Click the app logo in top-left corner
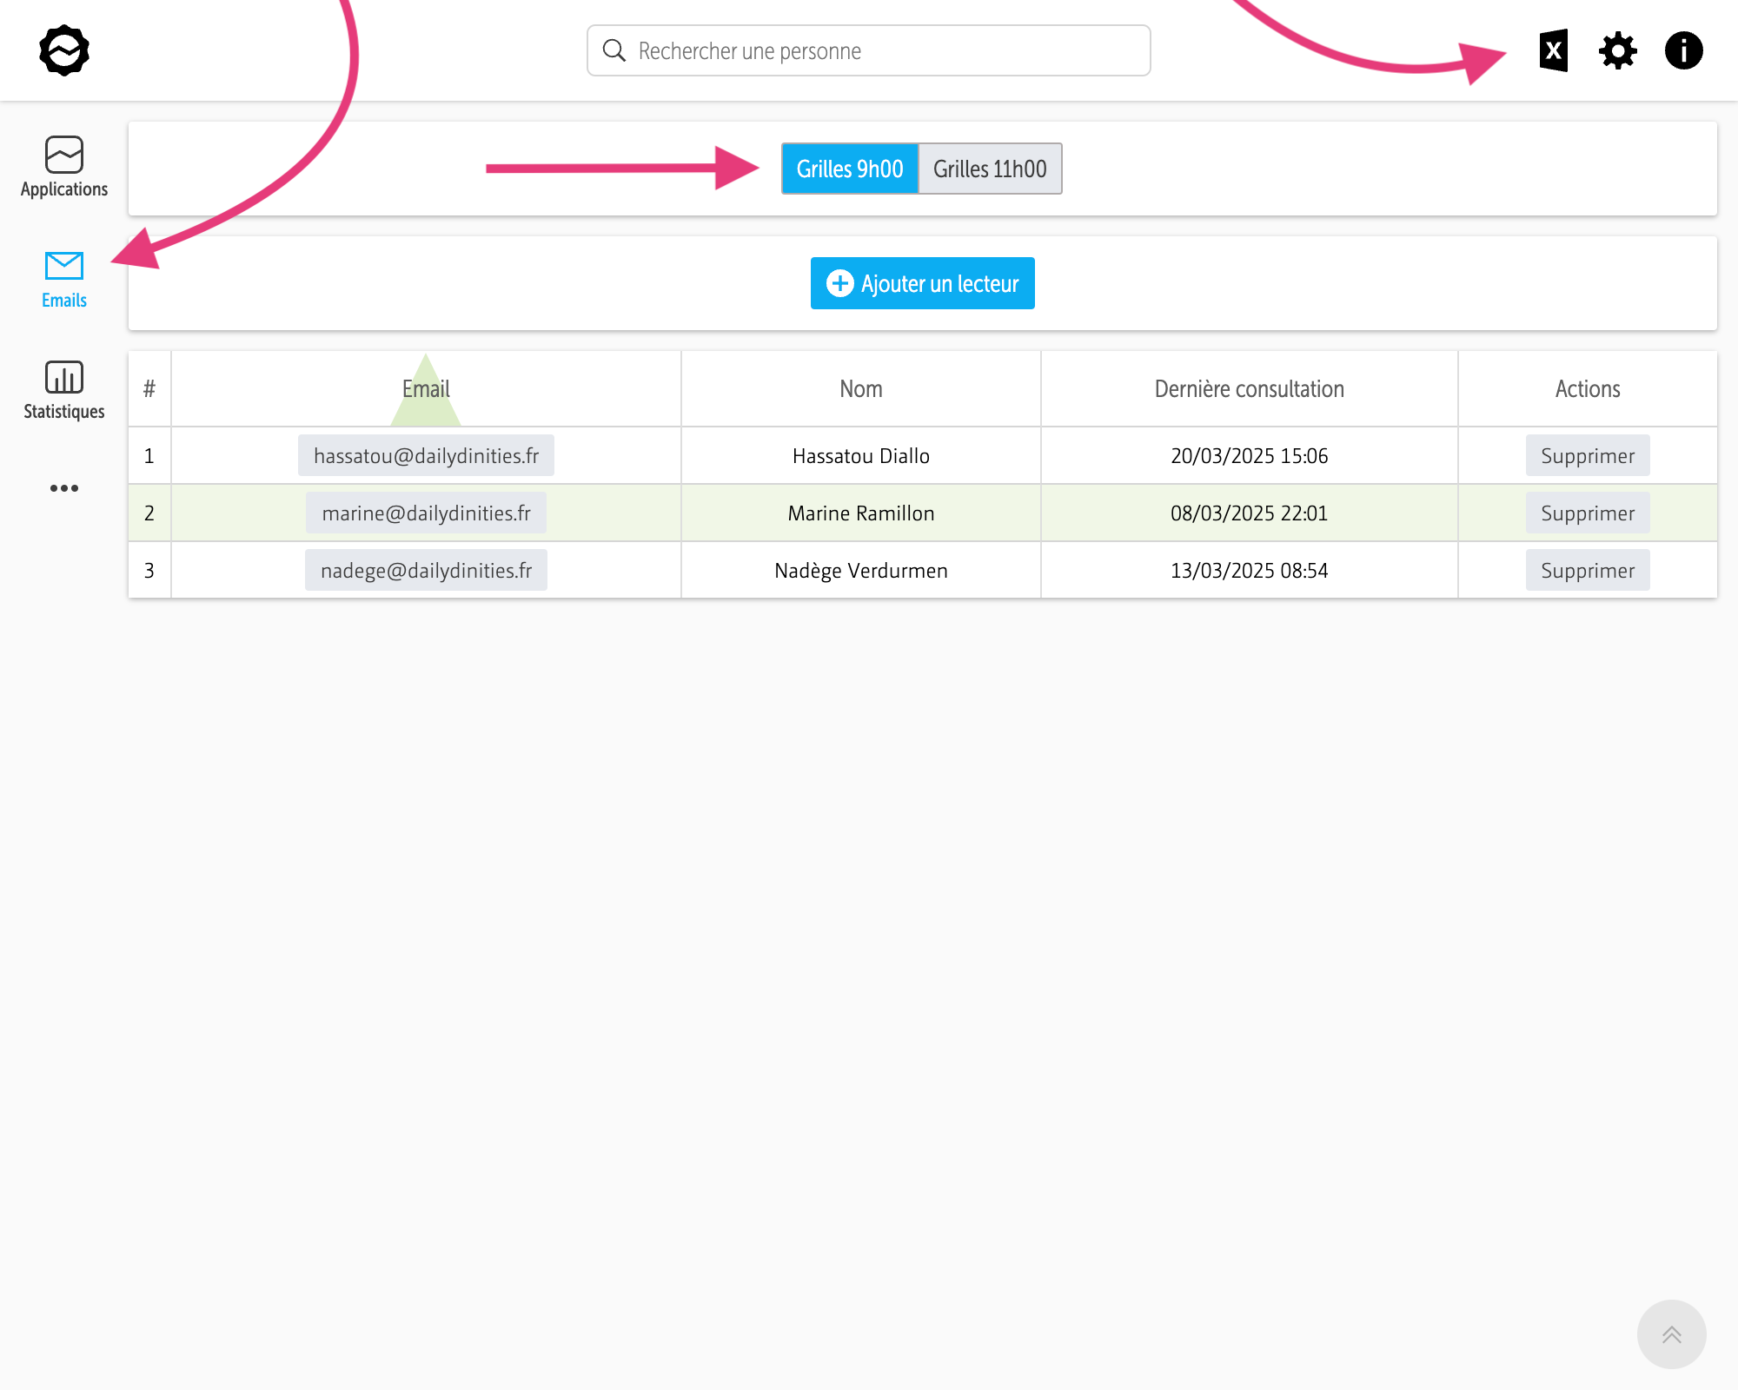The image size is (1738, 1390). (64, 50)
